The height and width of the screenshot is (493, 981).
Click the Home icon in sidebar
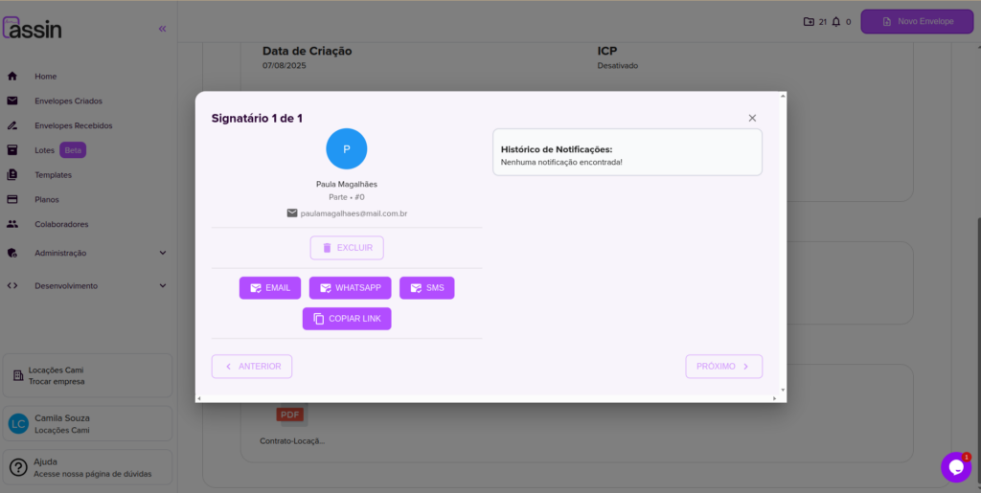pos(12,76)
